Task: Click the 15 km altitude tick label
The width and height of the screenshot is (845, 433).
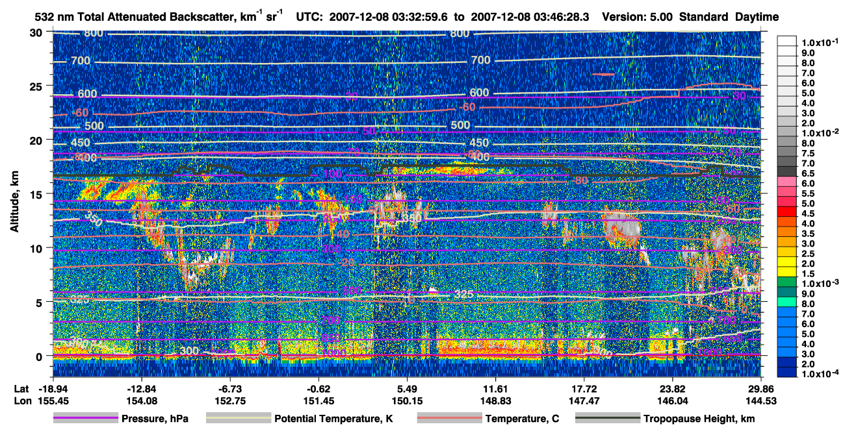Action: 36,193
